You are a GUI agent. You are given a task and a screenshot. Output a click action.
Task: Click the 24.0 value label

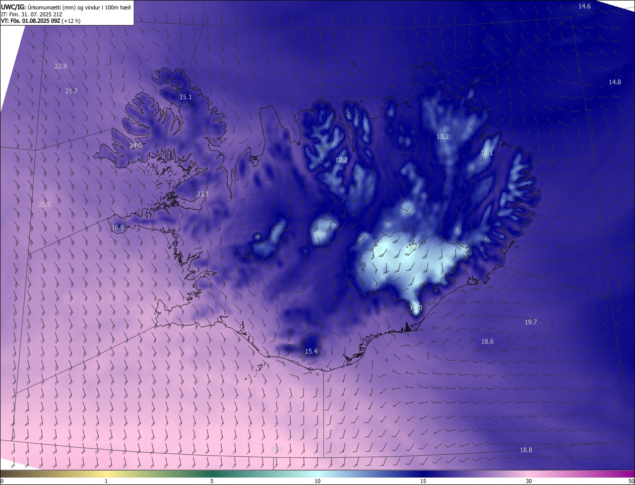pos(135,145)
